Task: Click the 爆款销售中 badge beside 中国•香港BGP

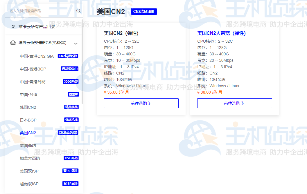Action: [70, 69]
